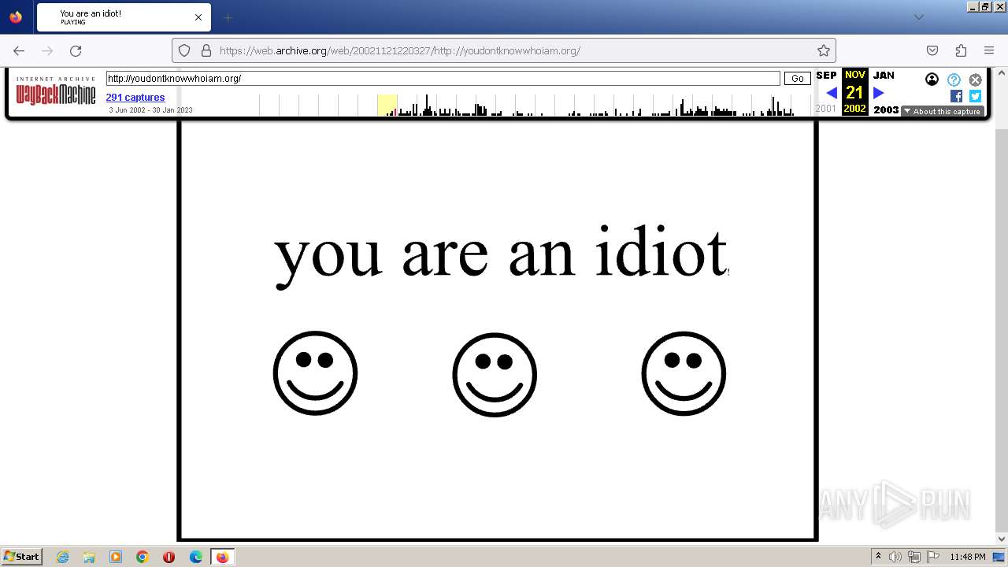Select the Firefox taskbar button

[x=223, y=557]
